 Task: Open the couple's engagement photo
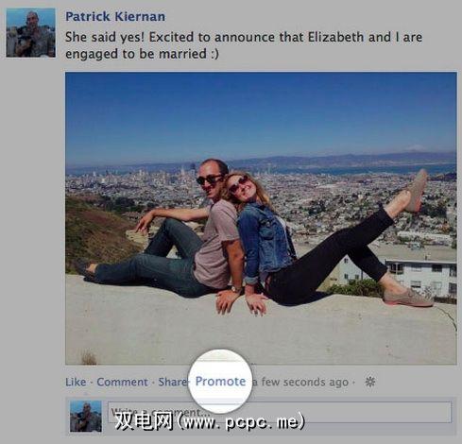(261, 218)
